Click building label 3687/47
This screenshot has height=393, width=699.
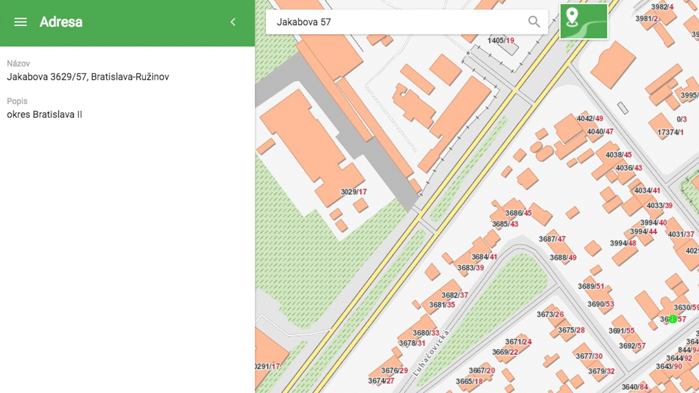[x=552, y=239]
